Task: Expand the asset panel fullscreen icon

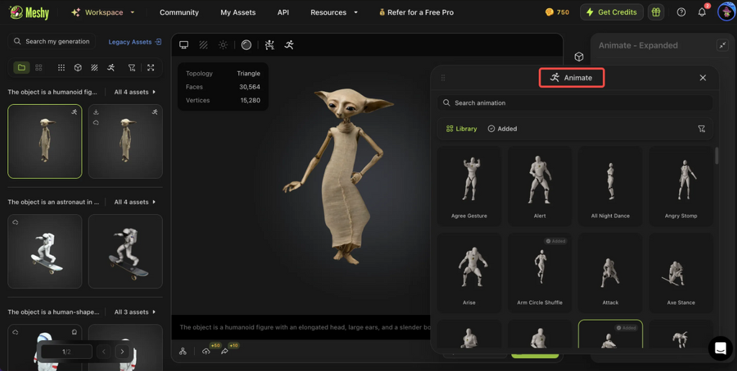Action: [x=150, y=68]
